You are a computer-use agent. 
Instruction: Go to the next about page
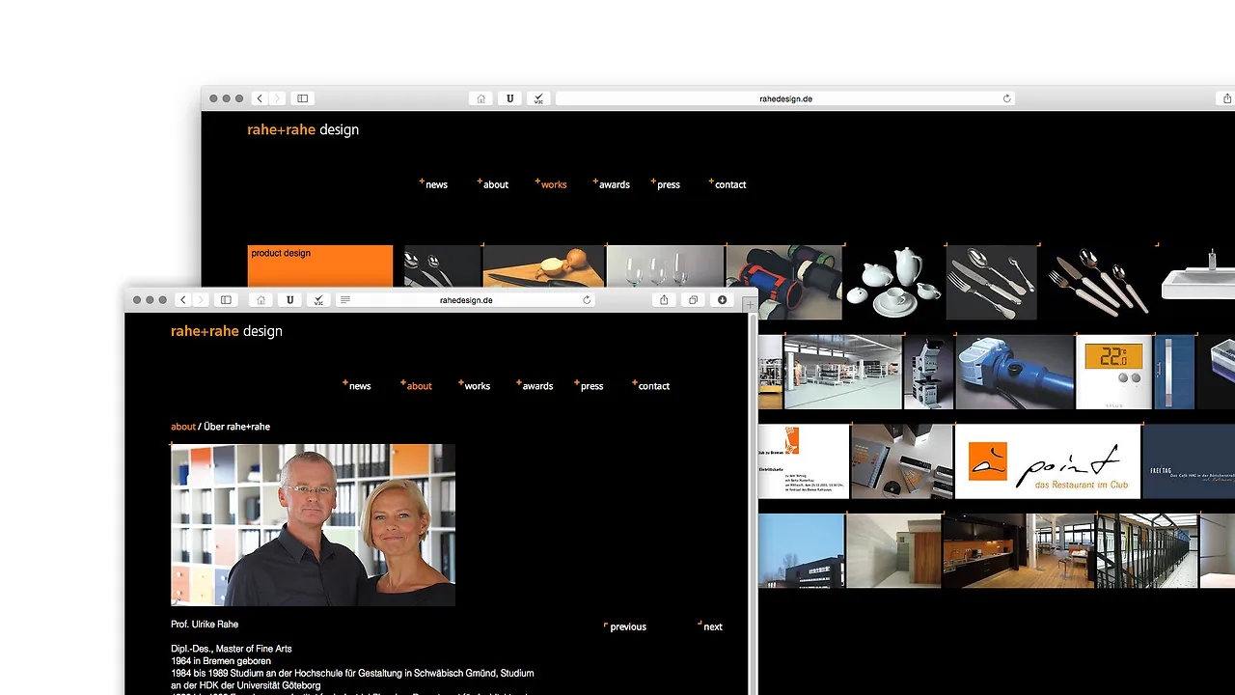711,626
